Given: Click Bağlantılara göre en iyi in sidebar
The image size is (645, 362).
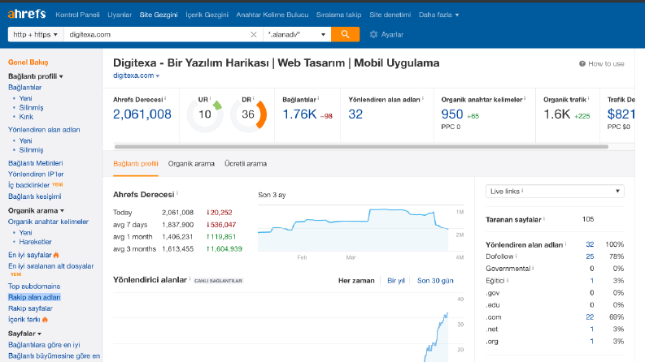Looking at the screenshot, I should [44, 345].
